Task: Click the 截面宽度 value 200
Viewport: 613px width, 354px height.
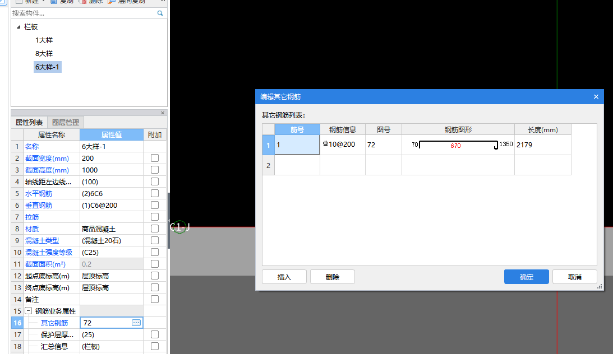Action: tap(112, 159)
